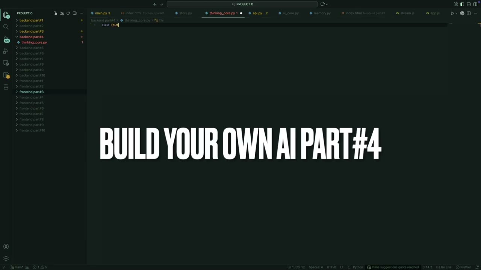
Task: Open Source Control view with 10K badge
Action: pyautogui.click(x=6, y=39)
